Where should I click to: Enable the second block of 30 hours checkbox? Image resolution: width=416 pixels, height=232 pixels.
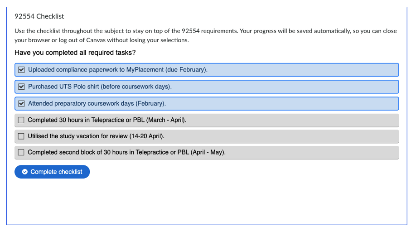tap(21, 152)
